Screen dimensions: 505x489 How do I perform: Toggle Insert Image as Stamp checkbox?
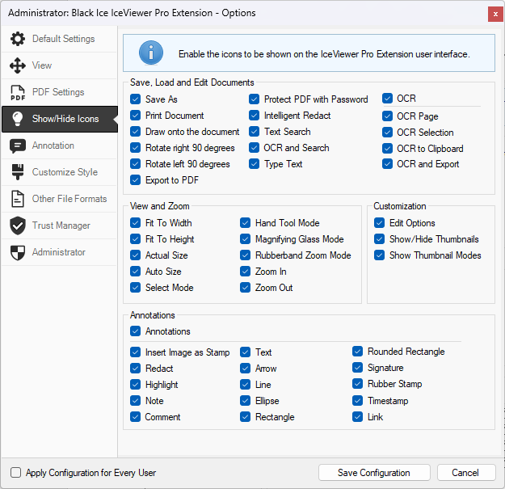tap(135, 352)
